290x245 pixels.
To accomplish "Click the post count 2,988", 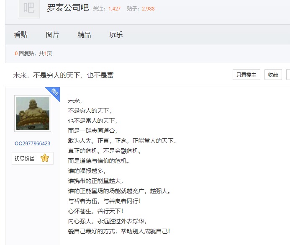I will coord(148,9).
